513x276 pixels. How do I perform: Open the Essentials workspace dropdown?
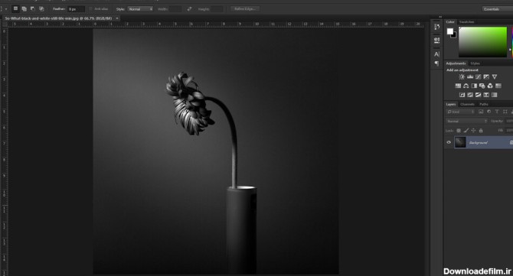tap(497, 9)
